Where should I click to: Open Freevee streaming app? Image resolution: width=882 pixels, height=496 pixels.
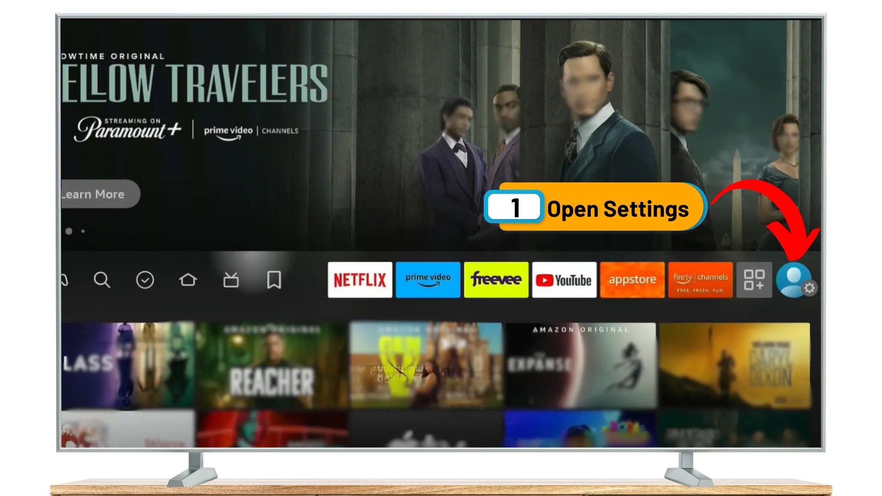pyautogui.click(x=496, y=279)
